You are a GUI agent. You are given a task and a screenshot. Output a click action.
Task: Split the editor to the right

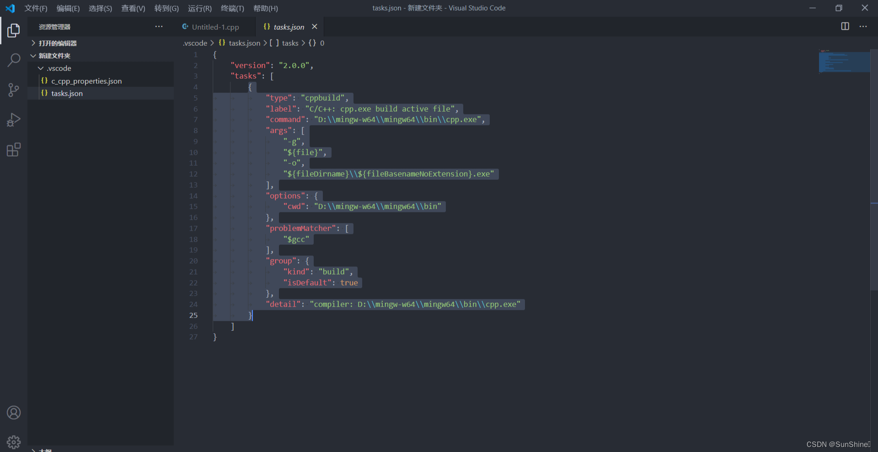(845, 27)
